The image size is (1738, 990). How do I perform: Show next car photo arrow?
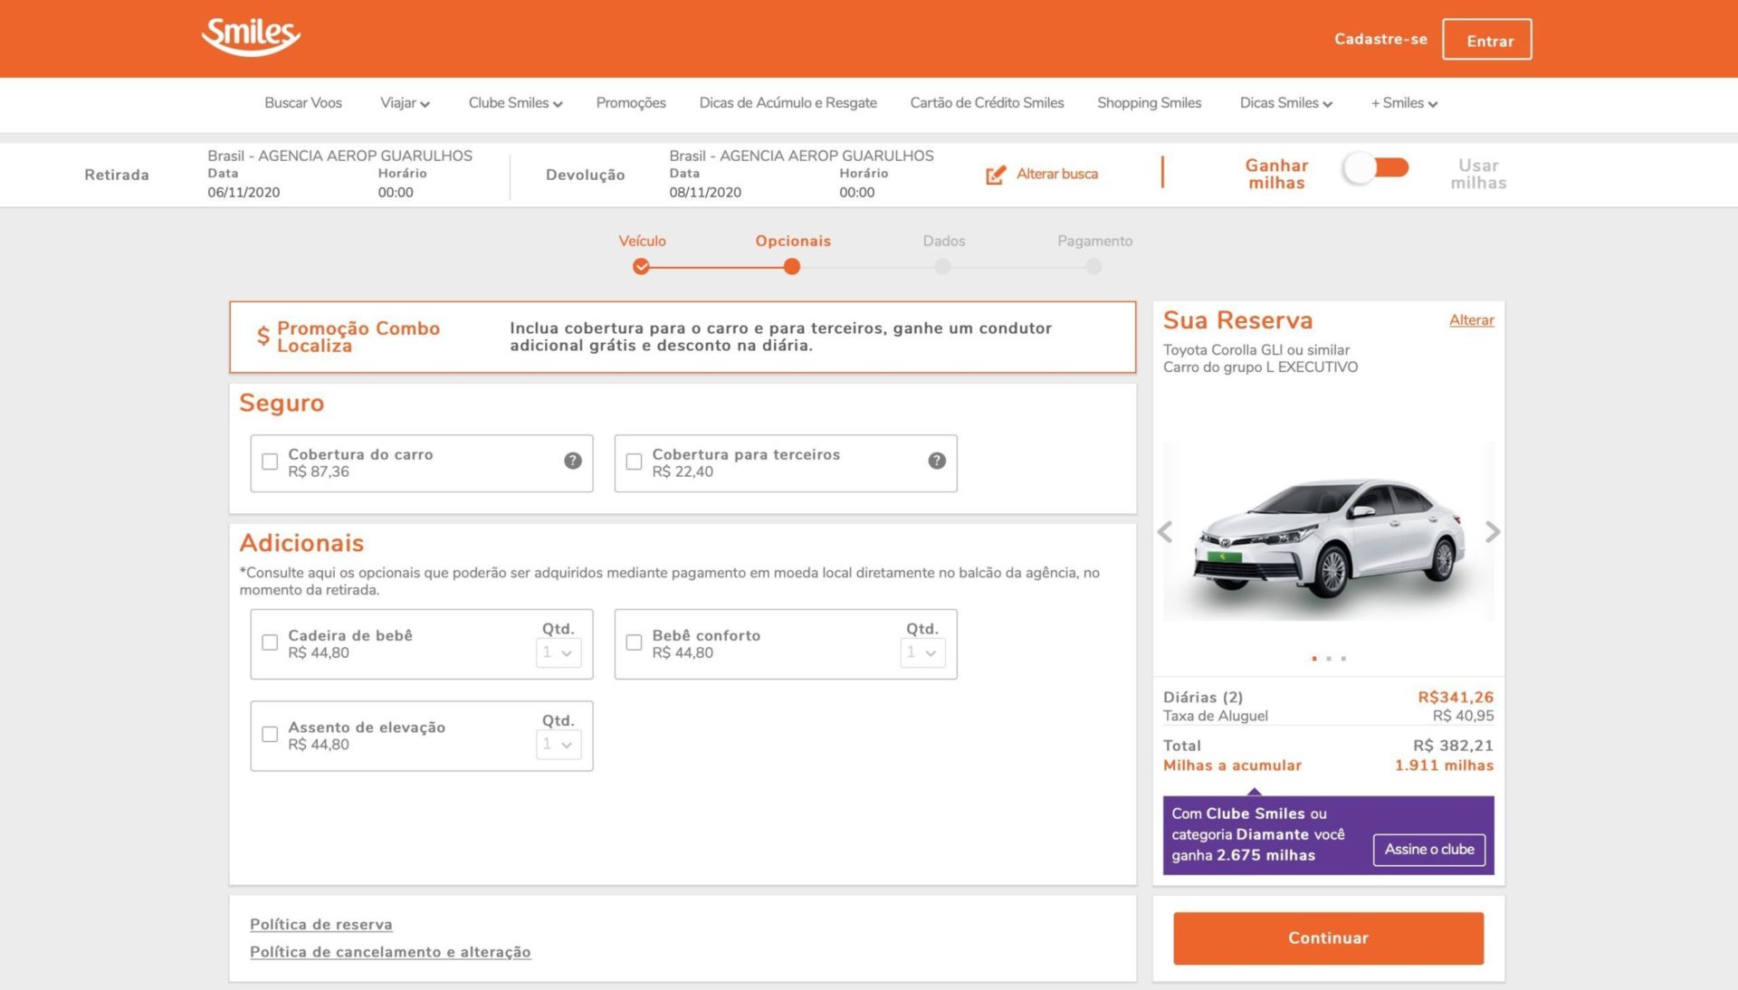click(1493, 532)
